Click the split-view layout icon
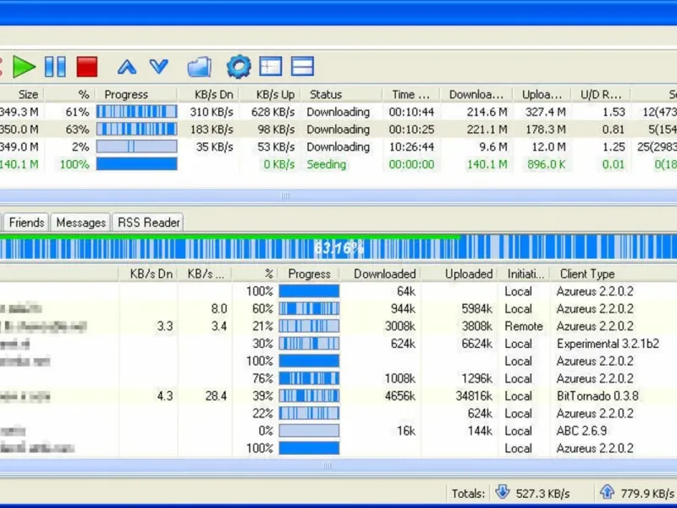 point(302,67)
